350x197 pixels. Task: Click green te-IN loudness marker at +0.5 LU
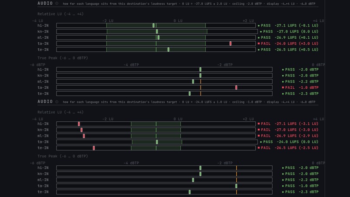pos(168,50)
